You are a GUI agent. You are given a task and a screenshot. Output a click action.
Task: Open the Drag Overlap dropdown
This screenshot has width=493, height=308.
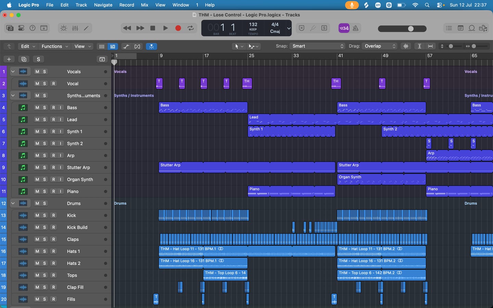(x=380, y=46)
